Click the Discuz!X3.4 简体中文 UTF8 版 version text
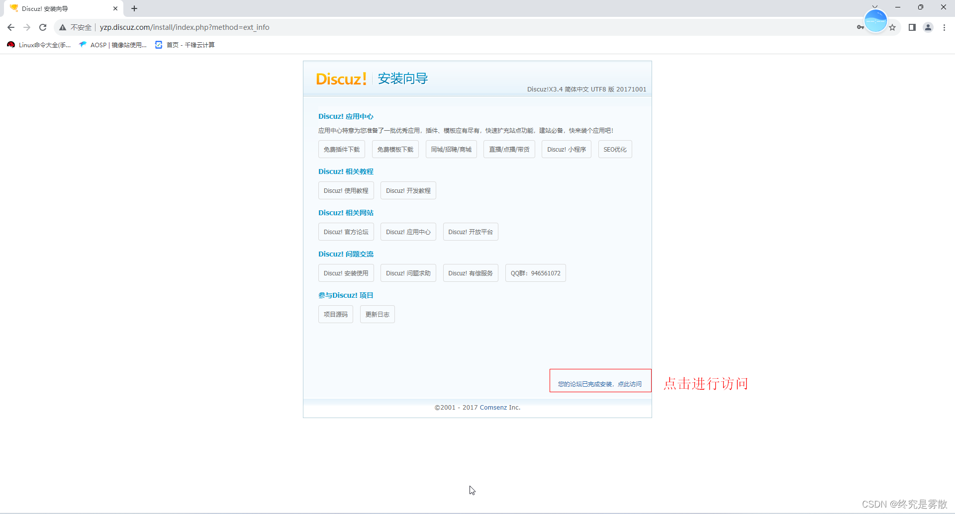 [587, 89]
